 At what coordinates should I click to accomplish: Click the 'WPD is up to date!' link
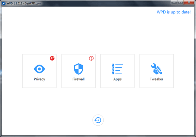click(174, 12)
